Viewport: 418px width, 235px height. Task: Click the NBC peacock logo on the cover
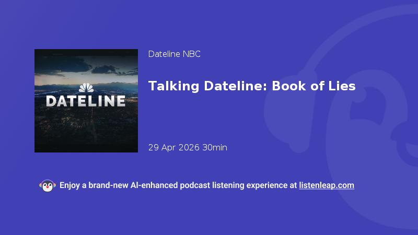pos(86,88)
